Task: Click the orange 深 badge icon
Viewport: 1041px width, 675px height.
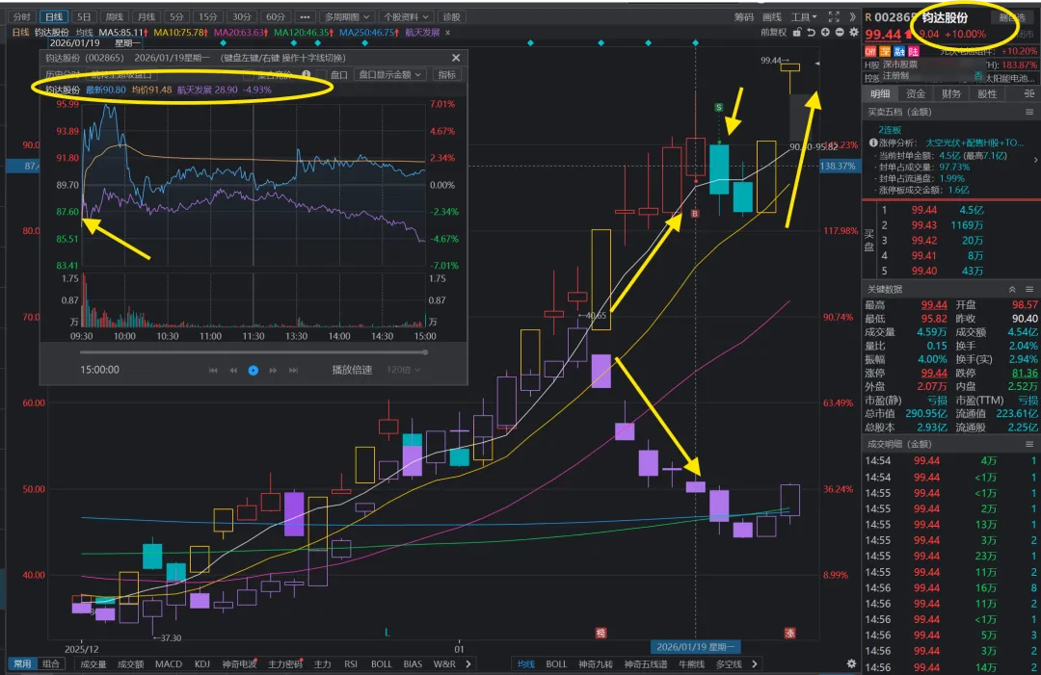Action: 885,51
